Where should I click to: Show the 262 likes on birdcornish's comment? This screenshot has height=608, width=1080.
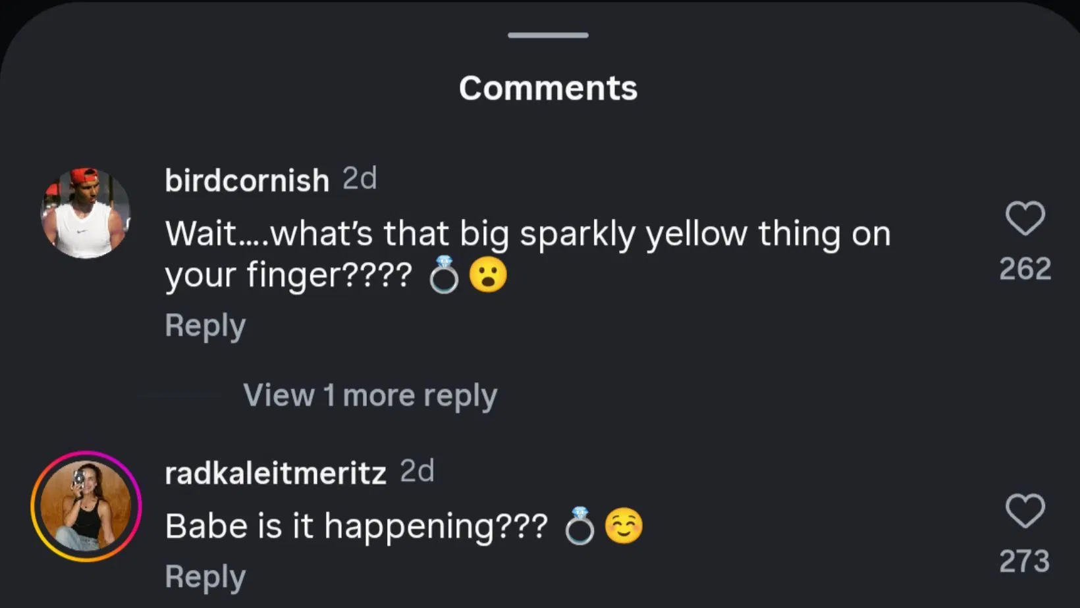pyautogui.click(x=1025, y=268)
